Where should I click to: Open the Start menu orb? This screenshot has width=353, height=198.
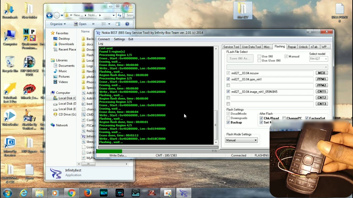[x=7, y=193]
